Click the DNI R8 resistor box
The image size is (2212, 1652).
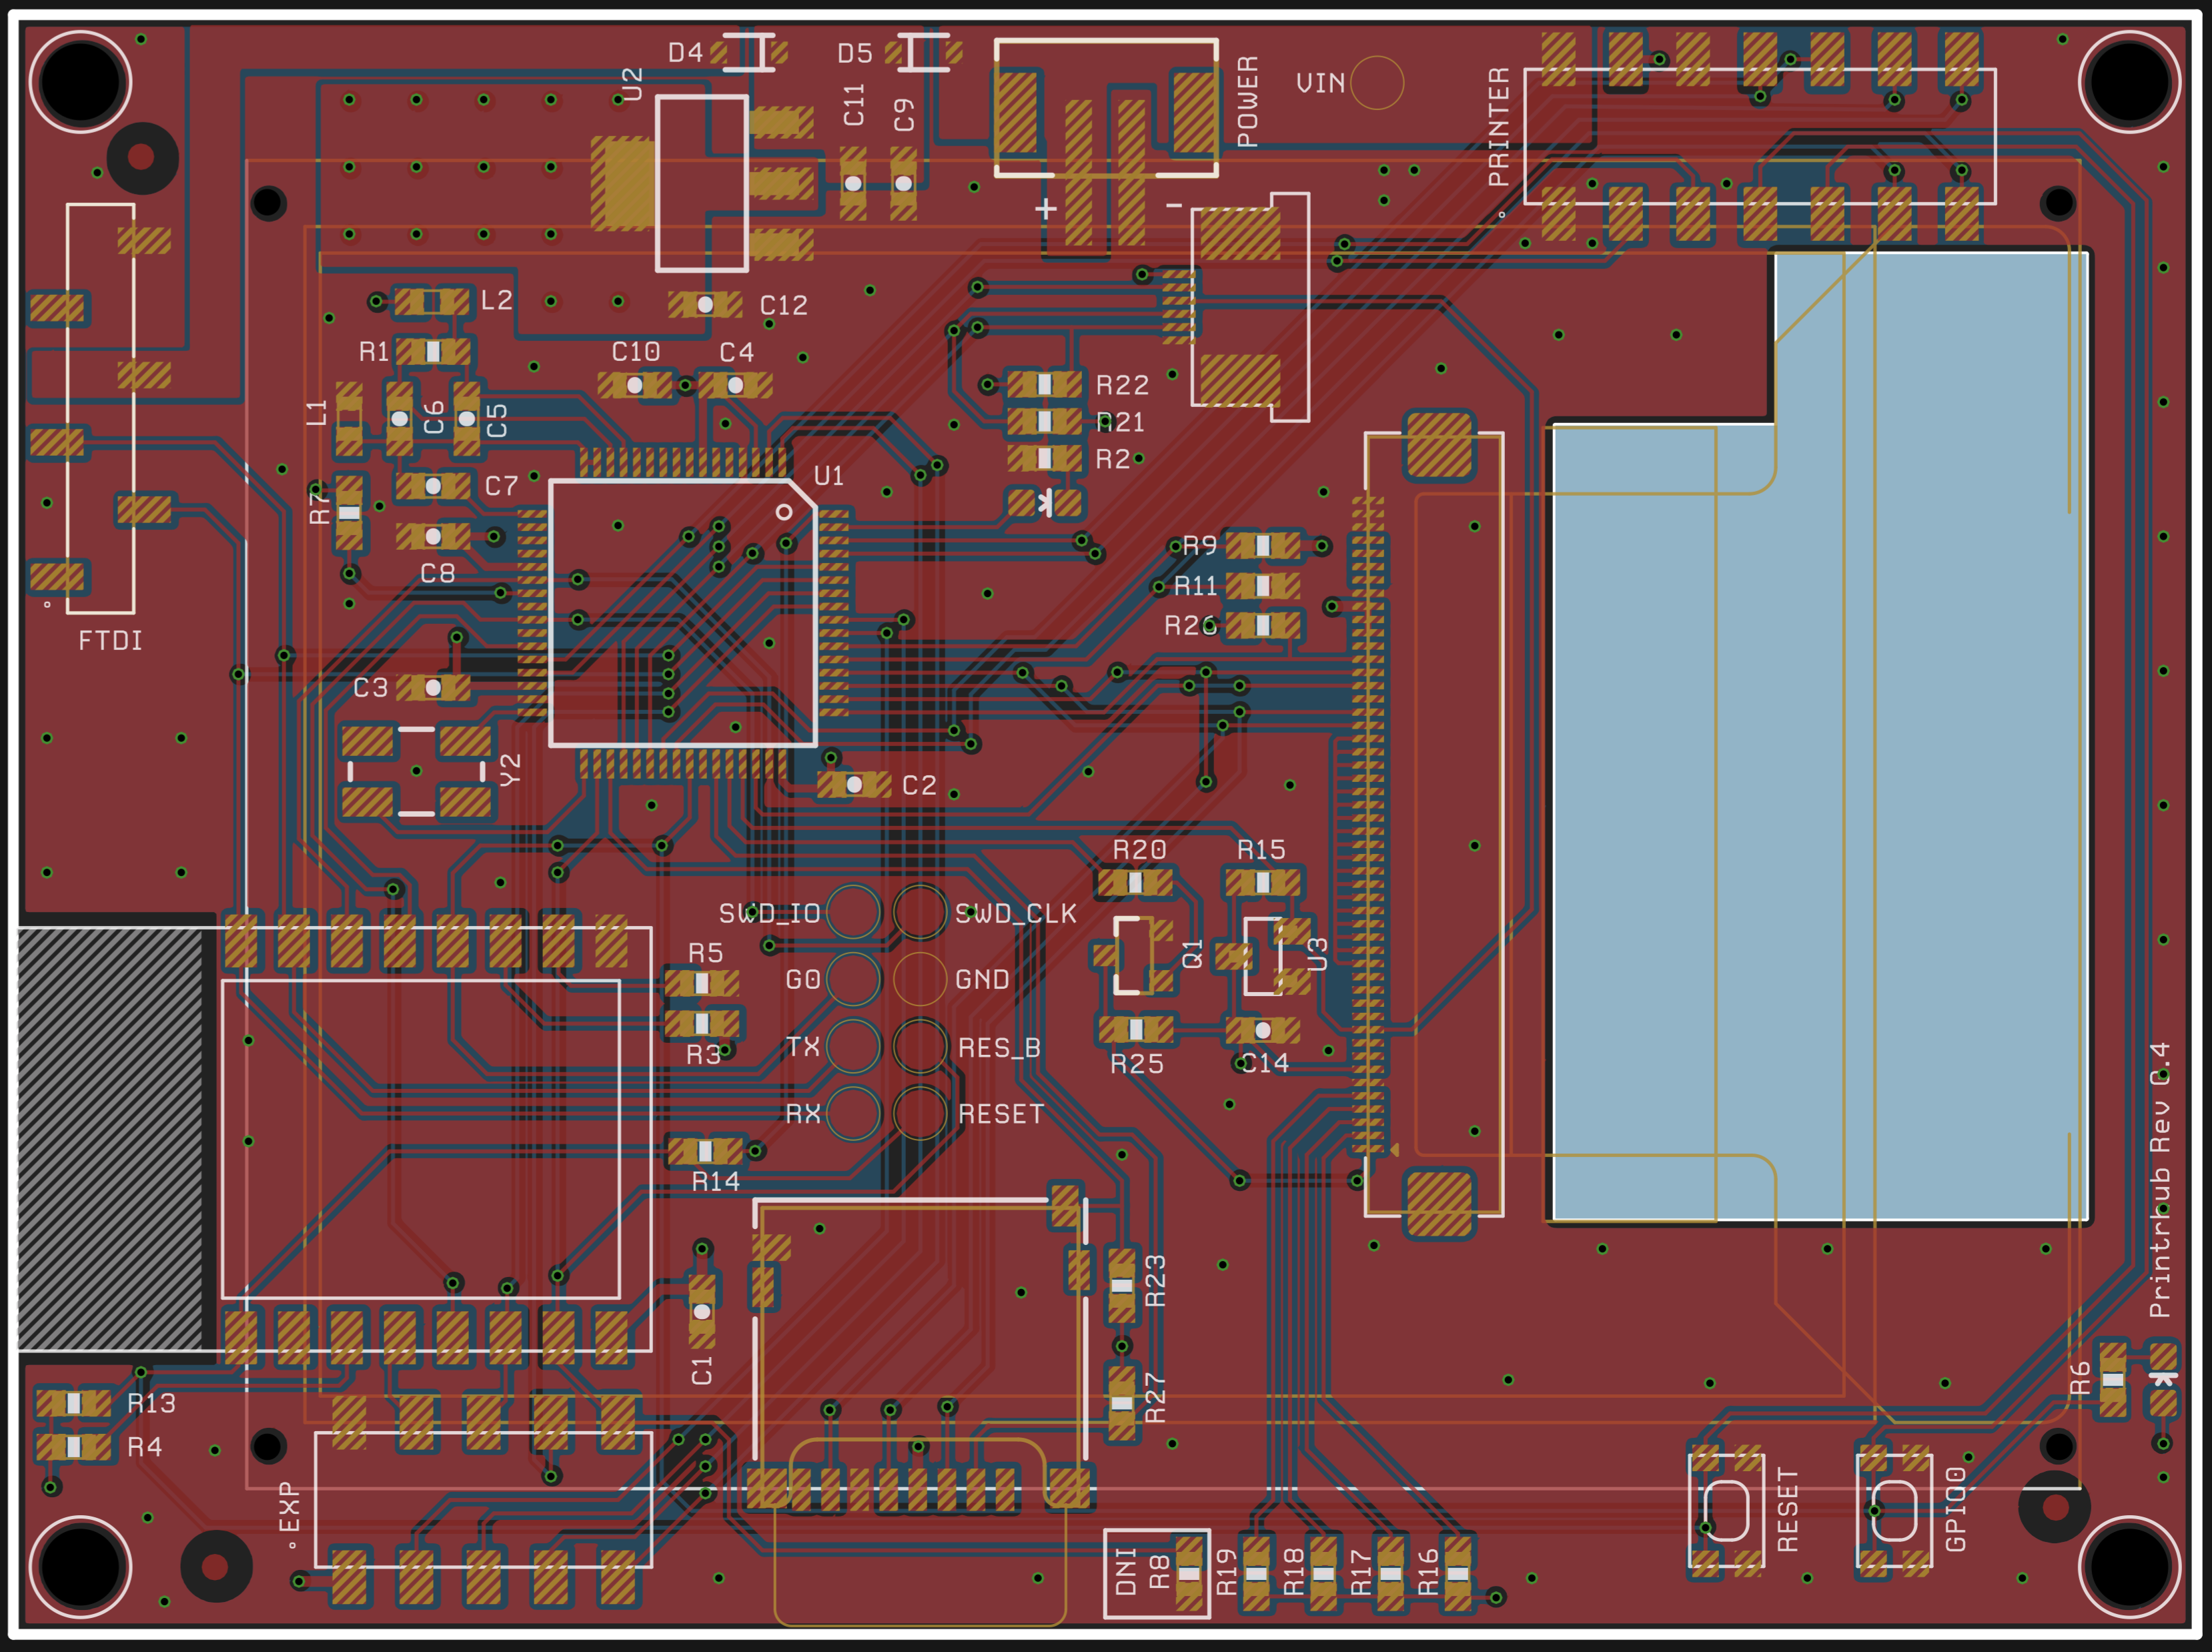1157,1573
